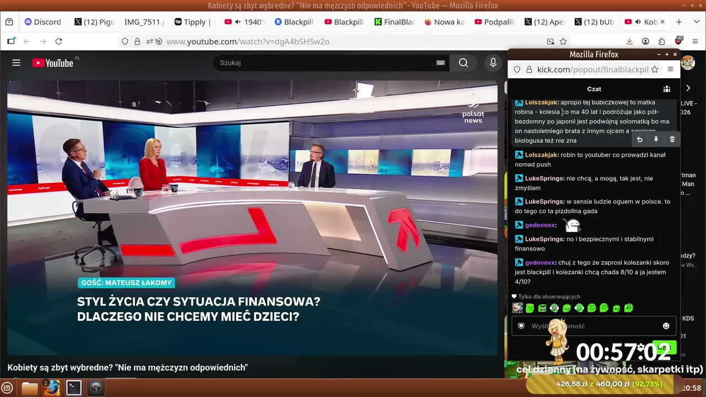Screen dimensions: 706x397
Task: Close the active Kobiety YouTube tab
Action: 662,22
